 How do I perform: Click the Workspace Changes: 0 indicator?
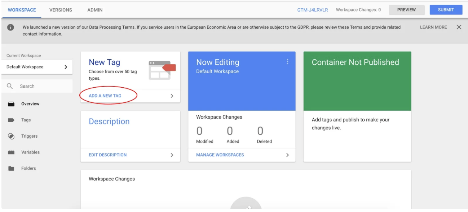click(x=358, y=10)
